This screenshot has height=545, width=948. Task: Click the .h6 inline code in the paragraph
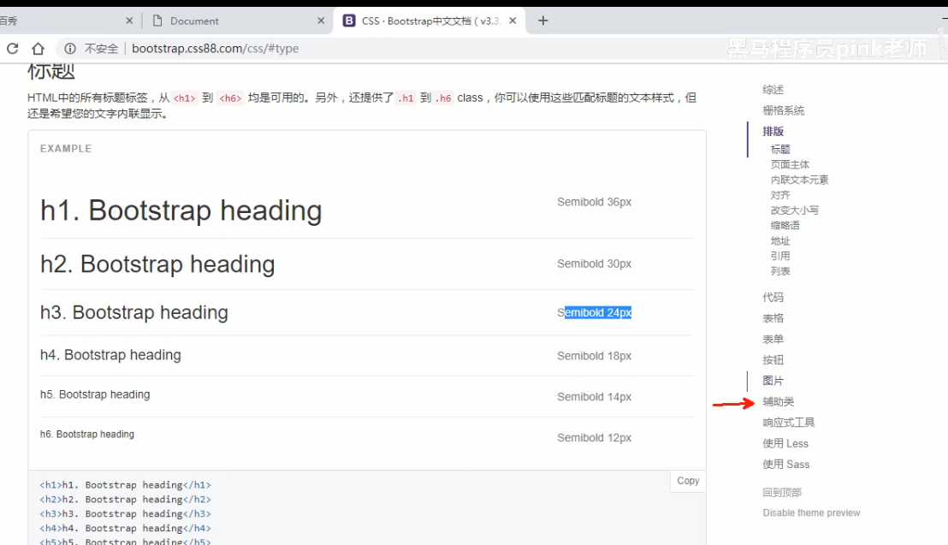click(444, 98)
